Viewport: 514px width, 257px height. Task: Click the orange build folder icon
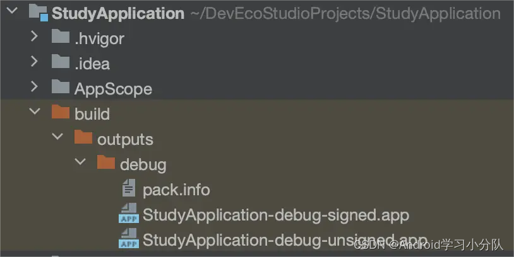pyautogui.click(x=60, y=113)
